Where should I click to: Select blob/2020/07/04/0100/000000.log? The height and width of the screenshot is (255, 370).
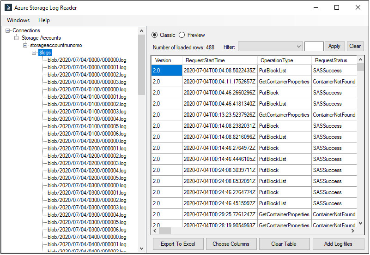tap(87, 89)
